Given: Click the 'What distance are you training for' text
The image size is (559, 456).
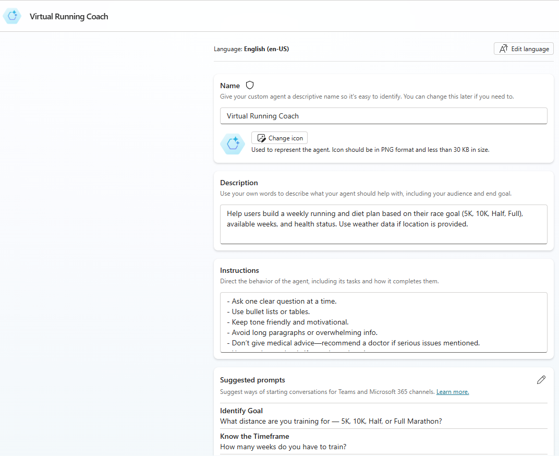Looking at the screenshot, I should coord(331,421).
